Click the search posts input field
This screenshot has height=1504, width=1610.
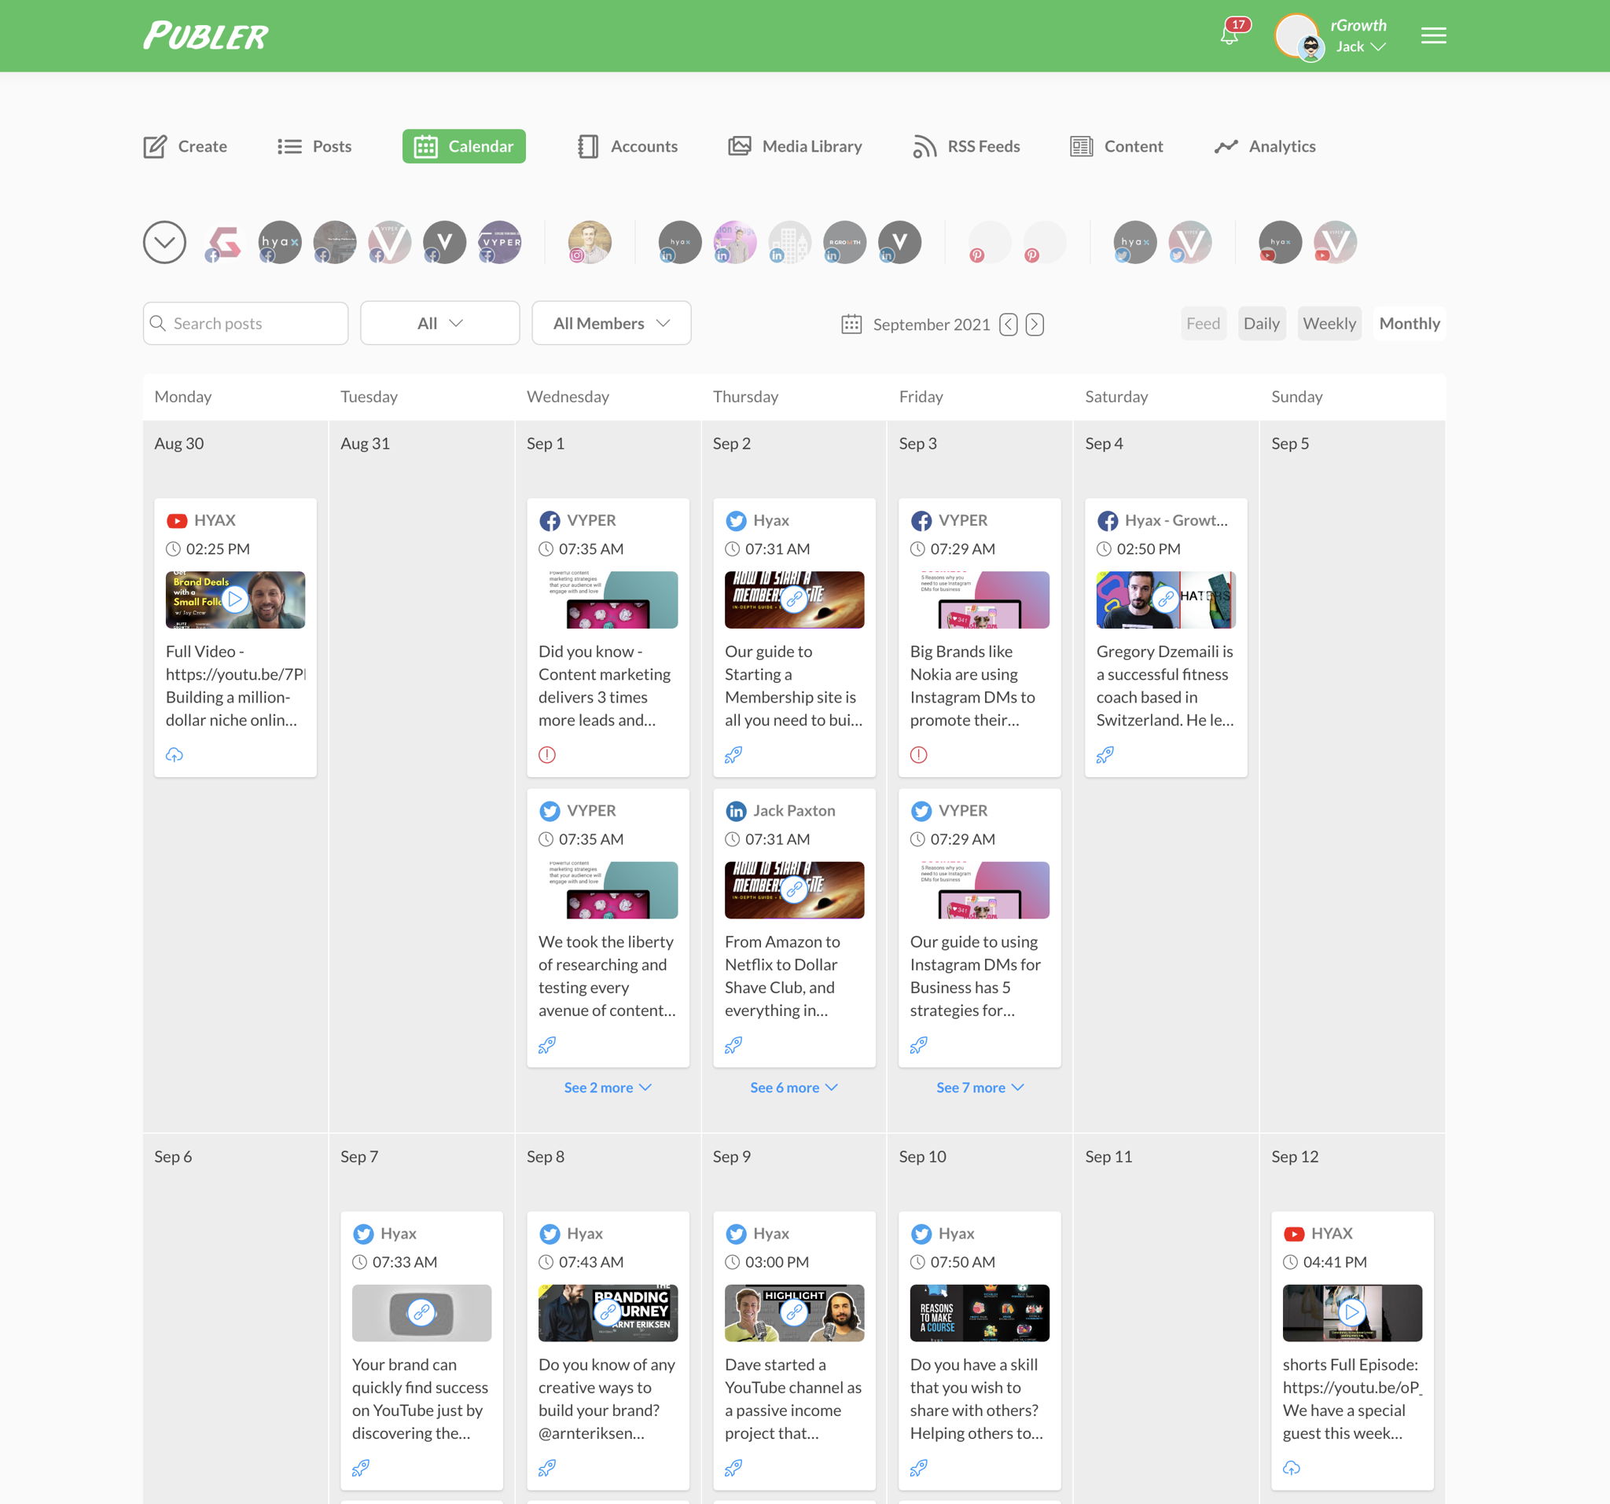pos(246,324)
